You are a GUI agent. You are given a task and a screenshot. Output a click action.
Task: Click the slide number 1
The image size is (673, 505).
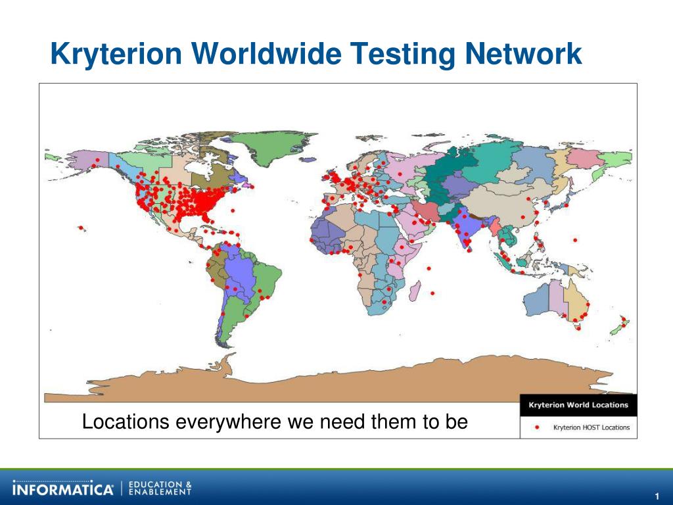(657, 496)
